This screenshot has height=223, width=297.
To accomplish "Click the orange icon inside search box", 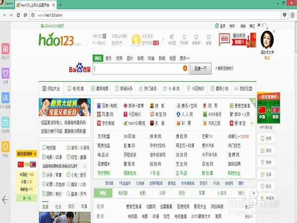I will click(185, 68).
